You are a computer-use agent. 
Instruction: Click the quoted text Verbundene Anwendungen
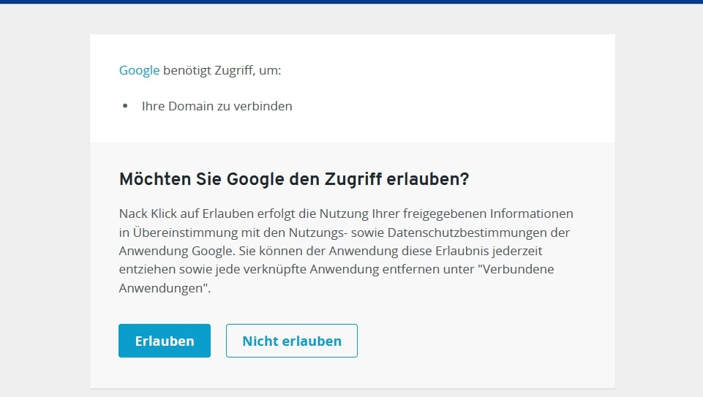click(x=337, y=279)
